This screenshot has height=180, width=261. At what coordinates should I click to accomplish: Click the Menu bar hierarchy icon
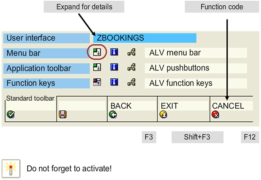click(132, 53)
